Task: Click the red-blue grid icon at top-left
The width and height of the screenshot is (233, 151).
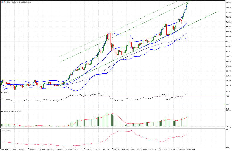Action: (2, 2)
